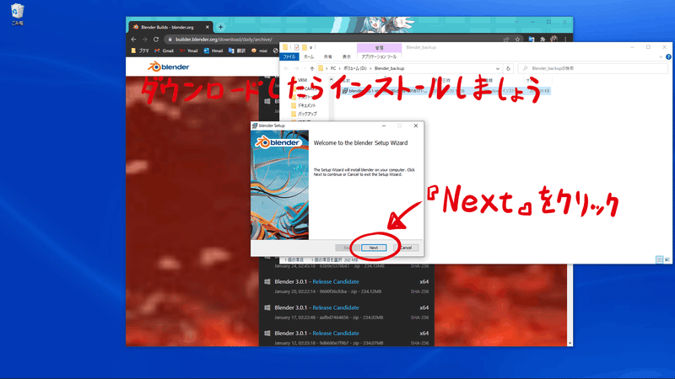Click Release Candidate link dated January 20

click(336, 281)
